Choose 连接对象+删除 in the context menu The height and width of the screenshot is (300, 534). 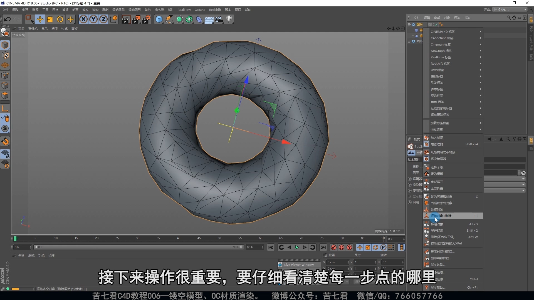point(453,216)
